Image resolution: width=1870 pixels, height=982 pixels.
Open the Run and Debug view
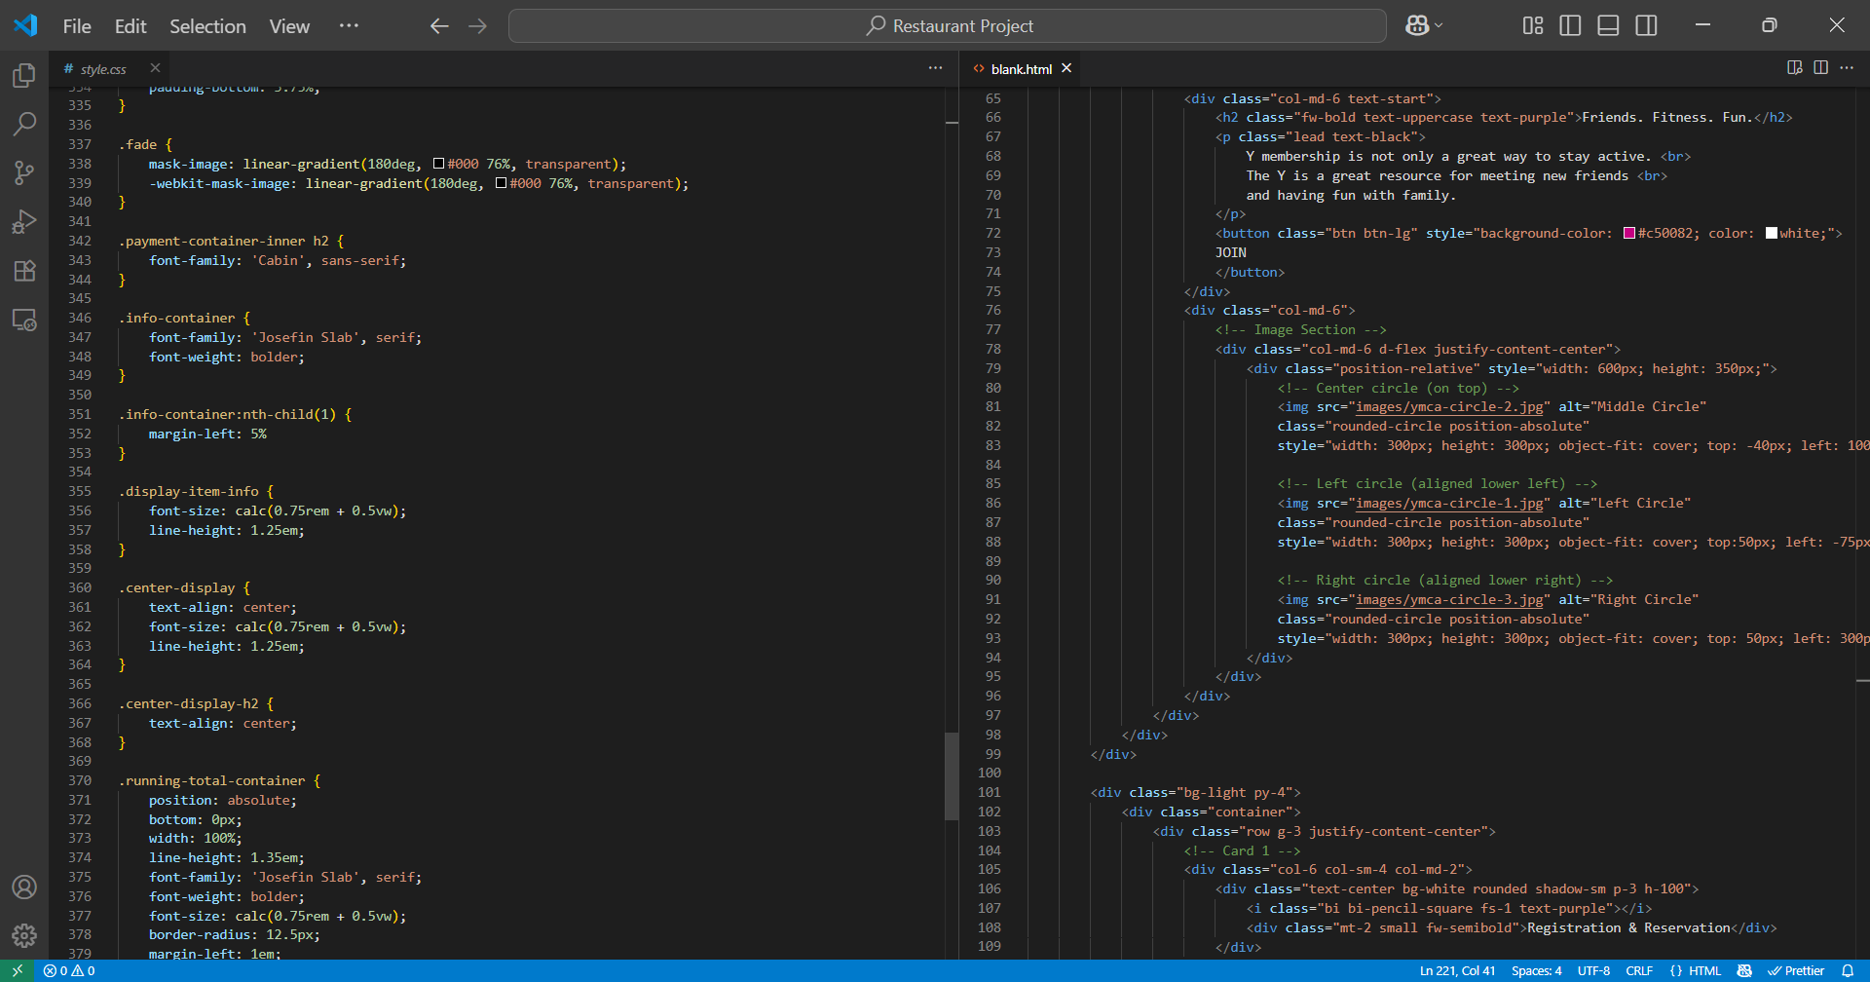point(24,221)
